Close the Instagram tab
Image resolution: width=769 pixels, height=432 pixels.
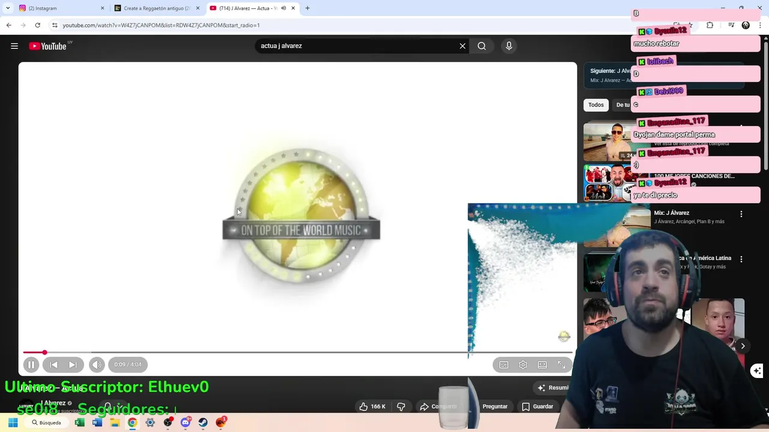[x=102, y=8]
